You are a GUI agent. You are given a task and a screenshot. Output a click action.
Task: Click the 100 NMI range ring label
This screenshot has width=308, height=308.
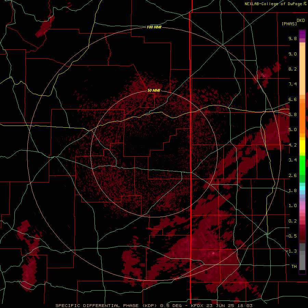point(154,27)
